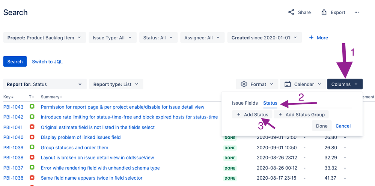Image resolution: width=375 pixels, height=186 pixels.
Task: Click the DONE badge in PBI-1036 row
Action: point(230,178)
